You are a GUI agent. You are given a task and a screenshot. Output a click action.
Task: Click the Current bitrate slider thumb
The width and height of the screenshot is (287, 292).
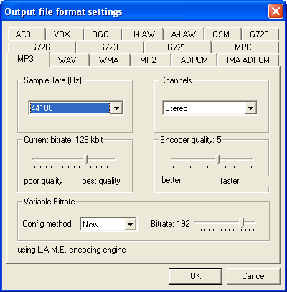[85, 159]
